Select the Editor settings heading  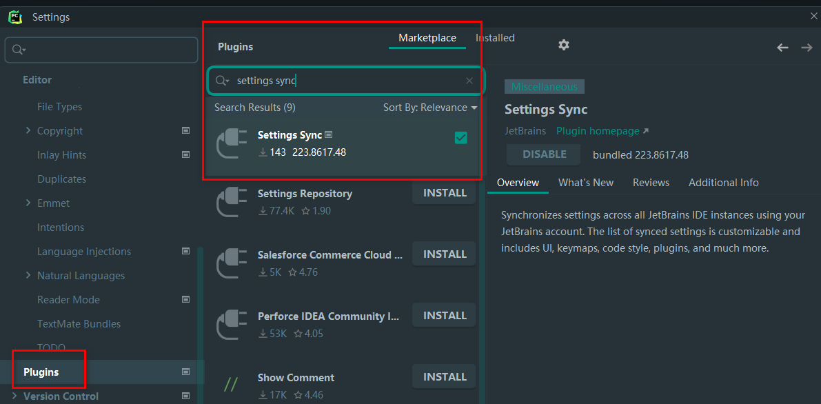pos(37,80)
